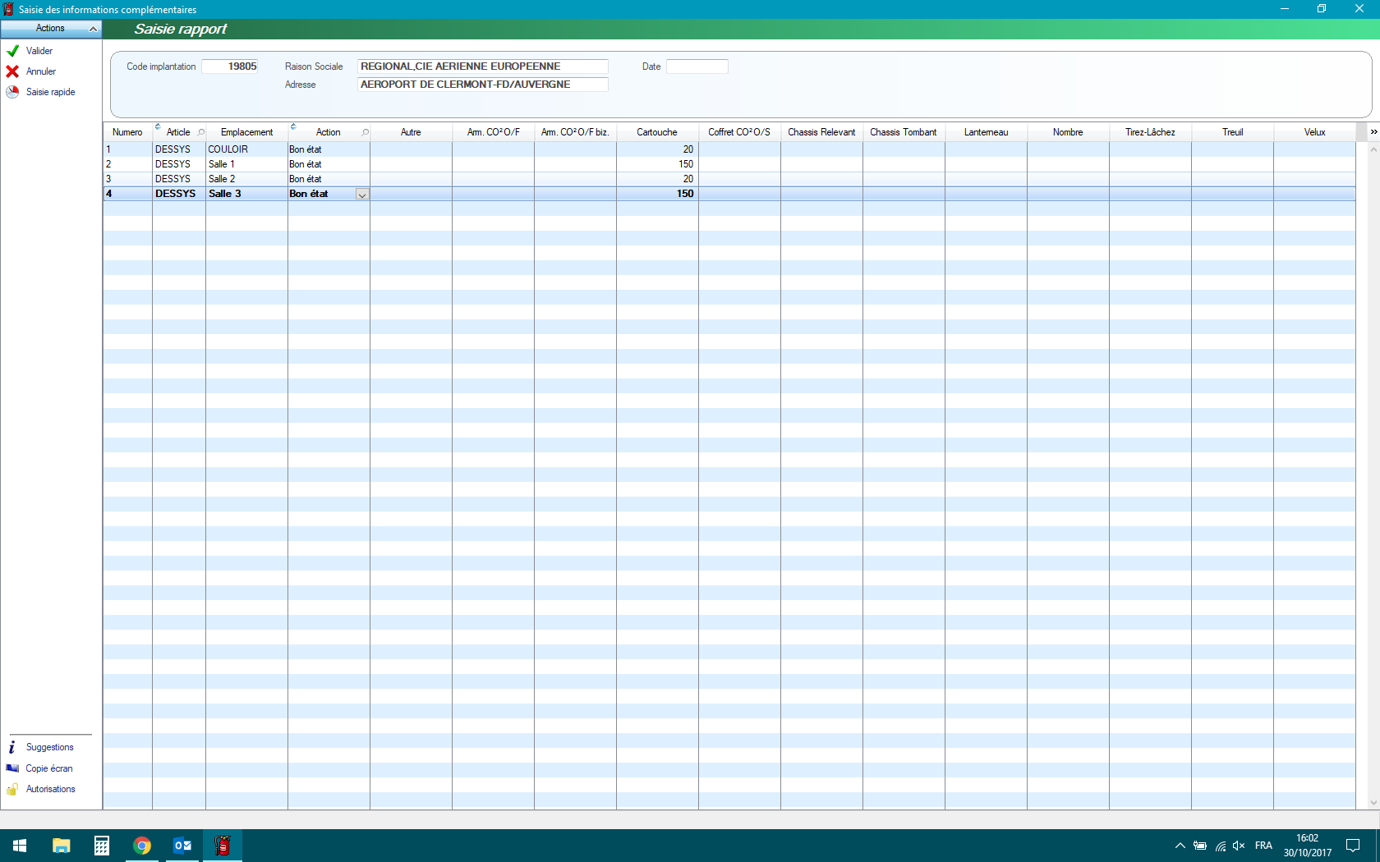Click the Lanterneau column header
The width and height of the screenshot is (1380, 862).
tap(986, 132)
